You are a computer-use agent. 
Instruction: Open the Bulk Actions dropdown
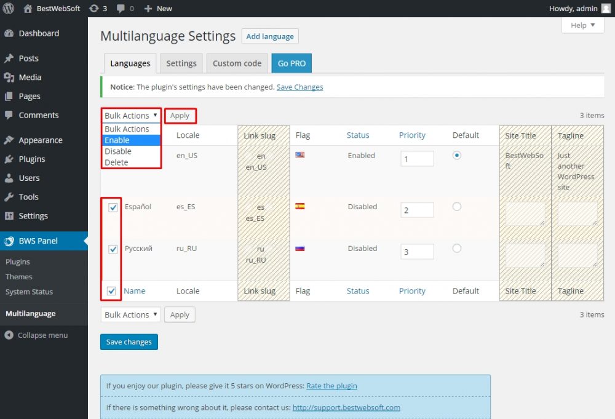click(130, 115)
